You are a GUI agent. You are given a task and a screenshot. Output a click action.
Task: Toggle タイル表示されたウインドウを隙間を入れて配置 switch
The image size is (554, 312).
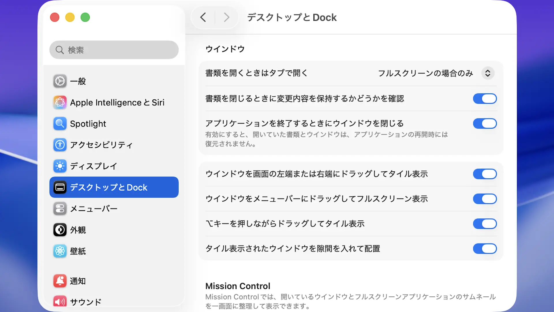coord(485,248)
